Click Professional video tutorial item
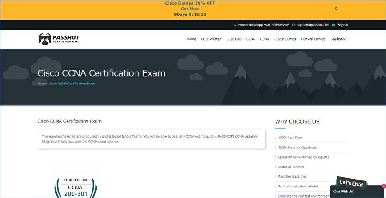Viewport: 386px width, 198px height. [x=298, y=186]
